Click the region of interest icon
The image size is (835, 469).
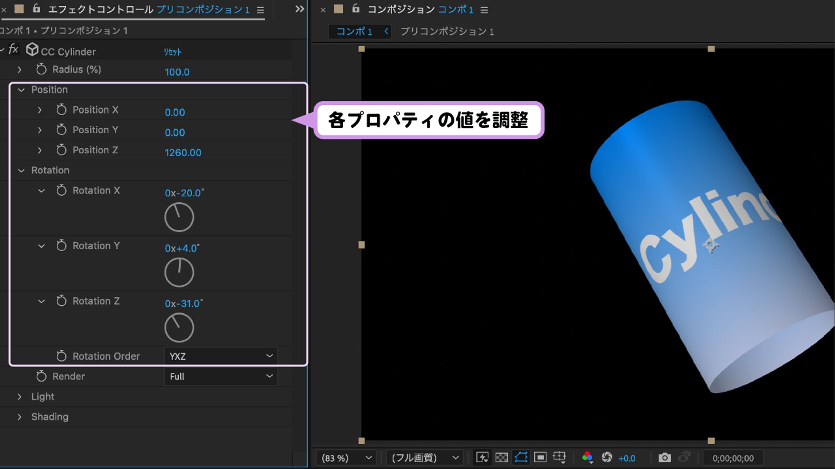point(540,457)
